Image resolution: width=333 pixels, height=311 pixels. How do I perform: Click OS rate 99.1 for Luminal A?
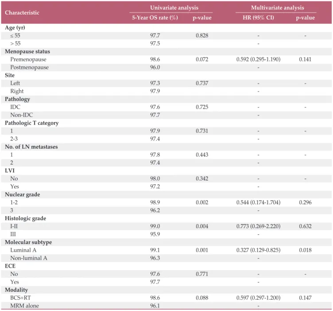(155, 250)
